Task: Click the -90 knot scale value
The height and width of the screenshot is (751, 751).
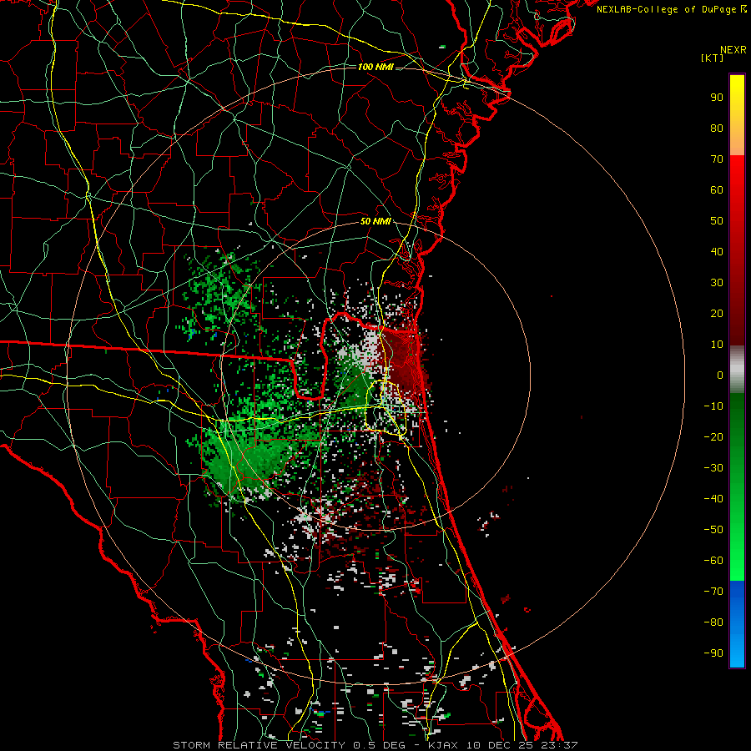Action: [x=713, y=653]
